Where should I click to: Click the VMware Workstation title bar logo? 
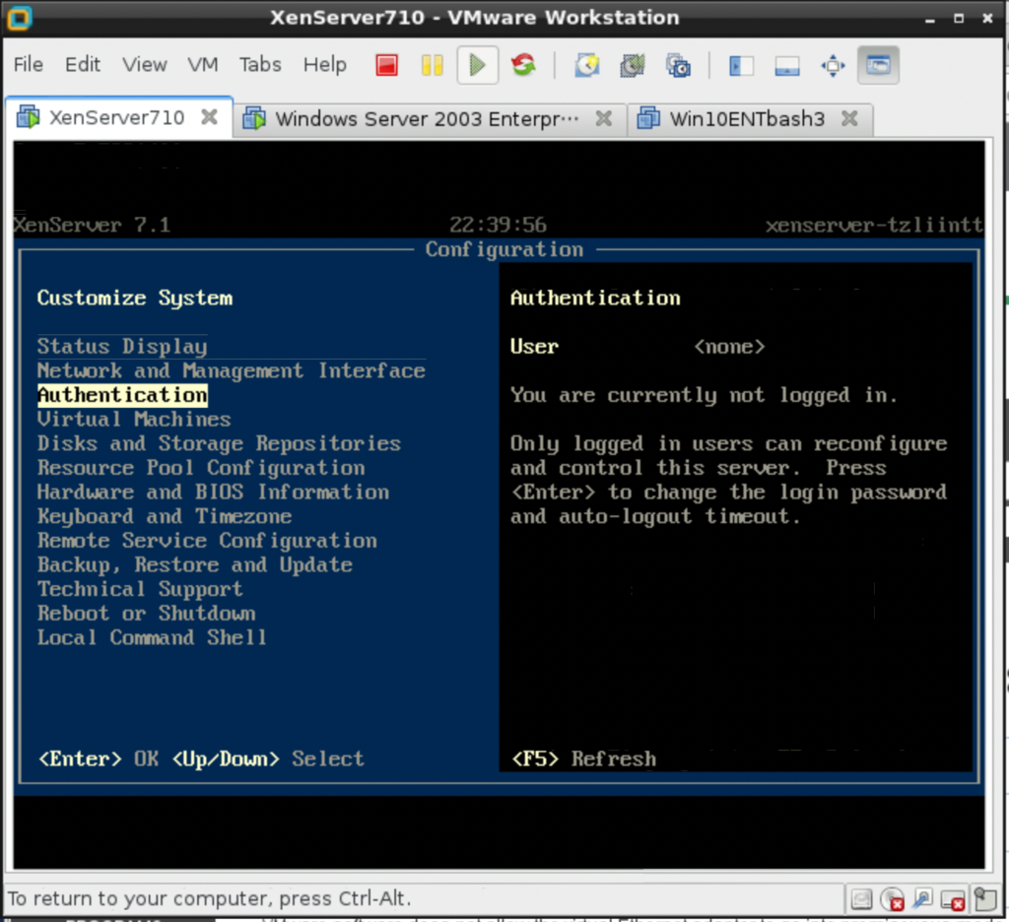(x=20, y=18)
